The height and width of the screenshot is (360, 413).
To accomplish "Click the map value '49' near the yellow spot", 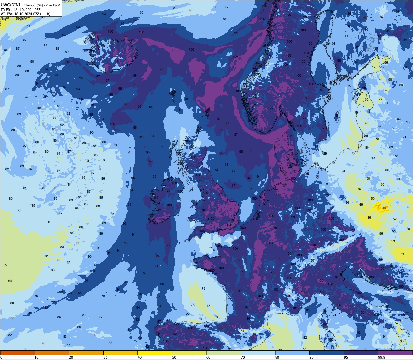I will point(361,205).
